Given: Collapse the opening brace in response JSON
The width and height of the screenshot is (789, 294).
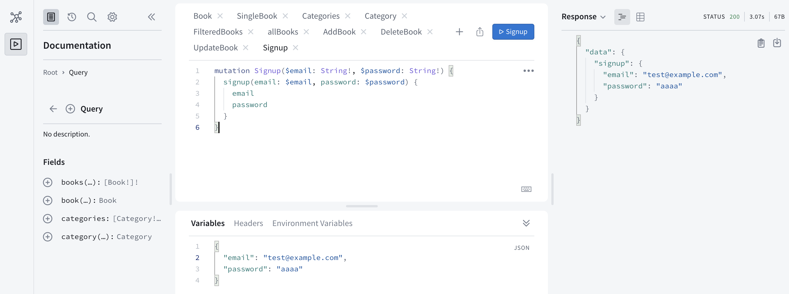Looking at the screenshot, I should tap(578, 41).
